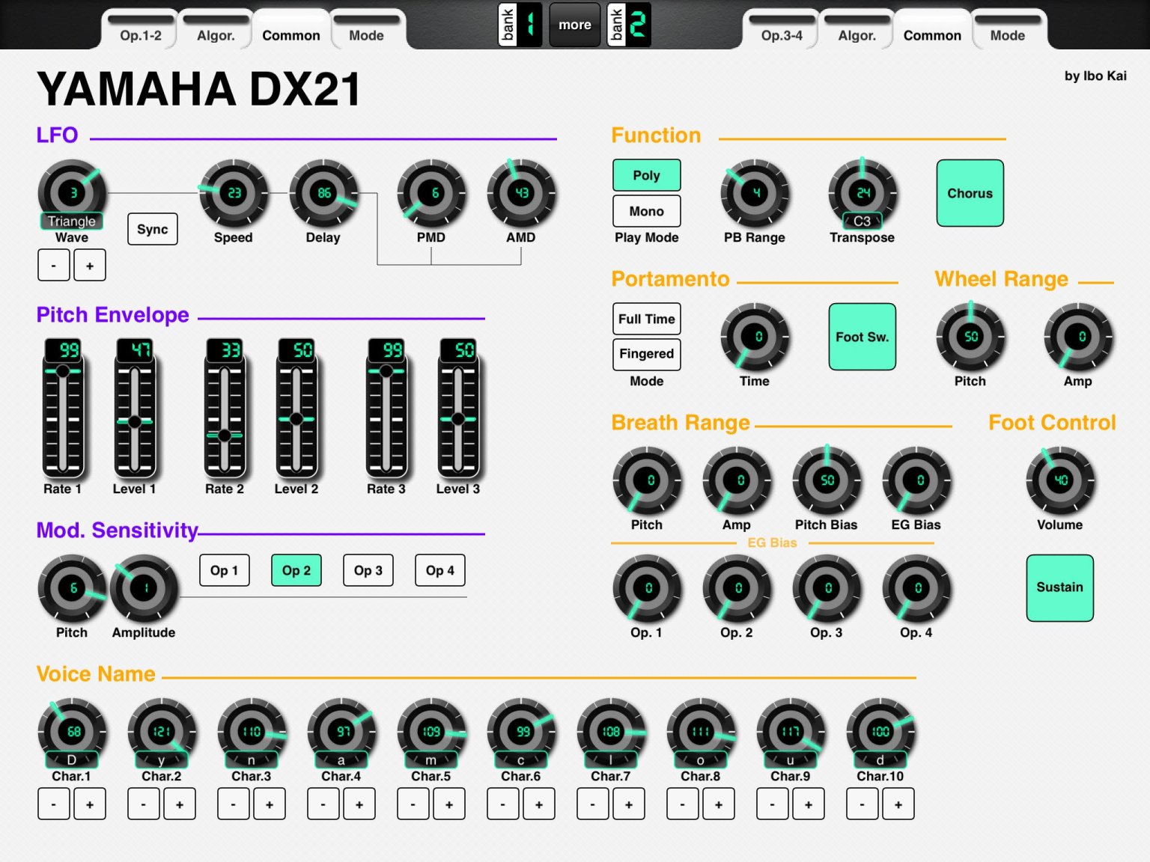Enable Op 1 amplitude modulation
The image size is (1150, 862).
click(225, 570)
